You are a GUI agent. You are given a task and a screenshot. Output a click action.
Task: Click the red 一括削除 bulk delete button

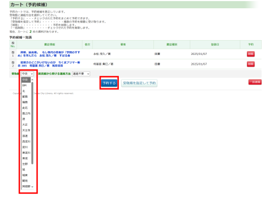255,82
